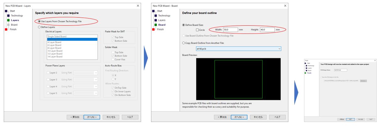
Task: Click the board Width input field
Action: pos(230,30)
